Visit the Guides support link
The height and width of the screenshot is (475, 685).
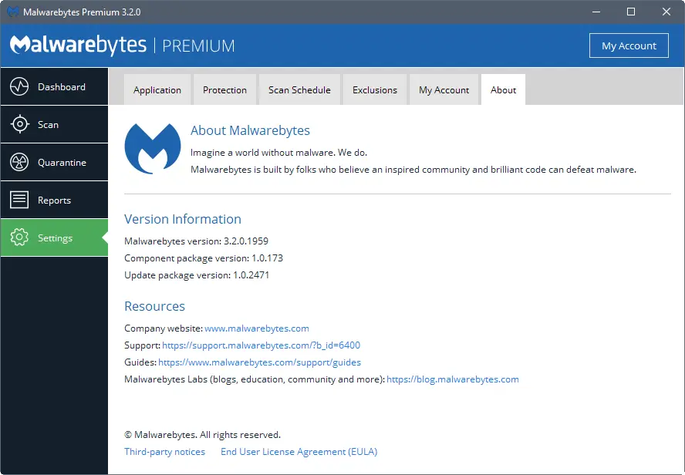260,362
